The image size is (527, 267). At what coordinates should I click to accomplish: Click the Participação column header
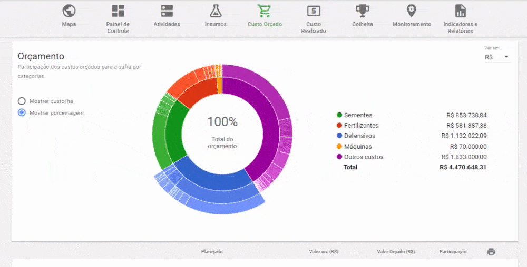coord(453,252)
